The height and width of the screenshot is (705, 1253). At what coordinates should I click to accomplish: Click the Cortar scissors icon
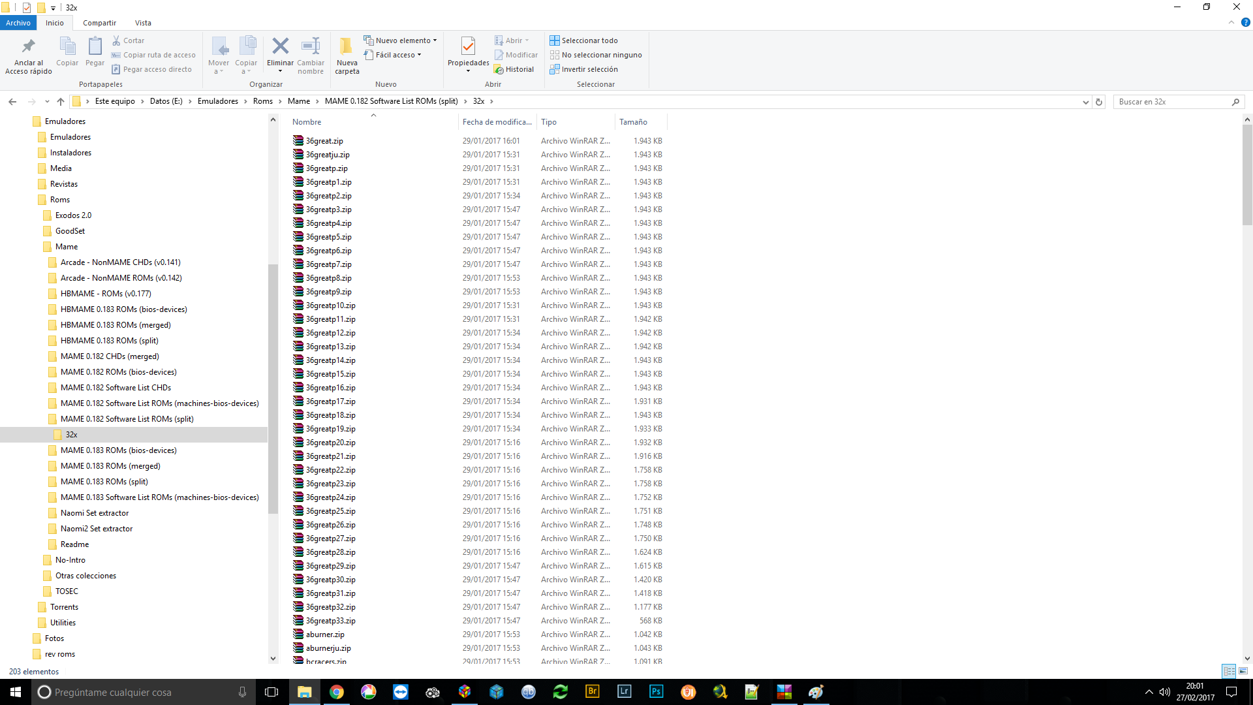click(x=116, y=40)
